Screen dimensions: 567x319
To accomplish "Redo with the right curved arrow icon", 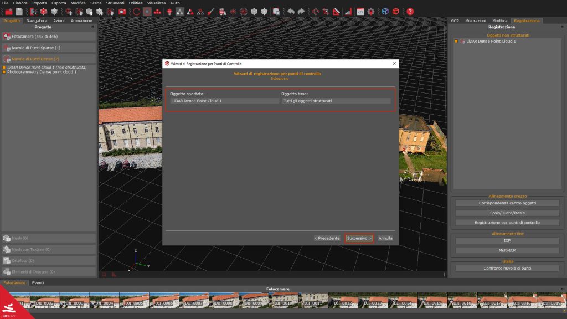I will pyautogui.click(x=301, y=12).
